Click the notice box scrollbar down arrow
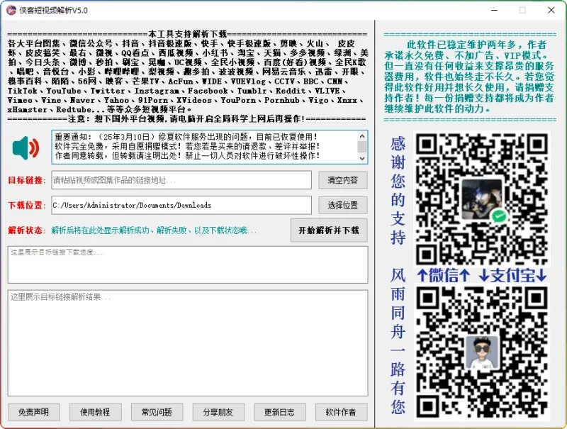The image size is (567, 429). pos(362,158)
